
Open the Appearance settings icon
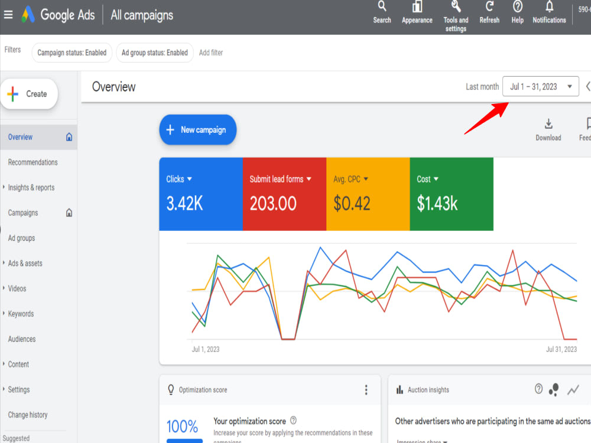(417, 12)
